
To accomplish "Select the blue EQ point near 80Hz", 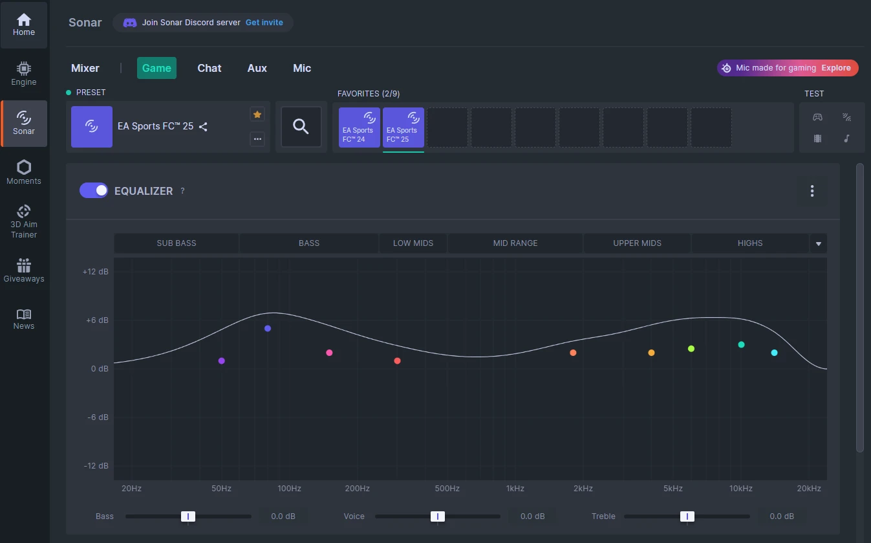I will coord(268,329).
